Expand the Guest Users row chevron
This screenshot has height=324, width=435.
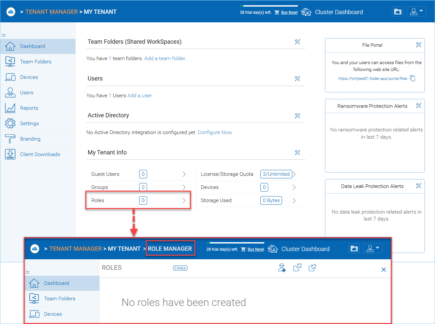[184, 174]
